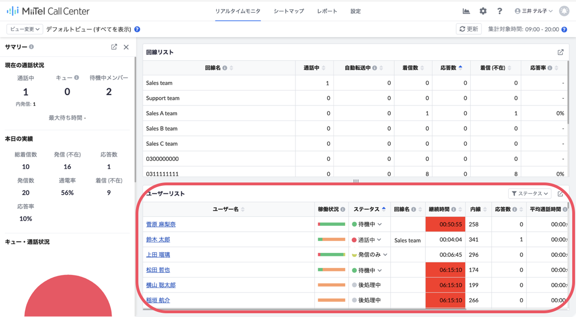Select the Sales B team row

point(355,128)
